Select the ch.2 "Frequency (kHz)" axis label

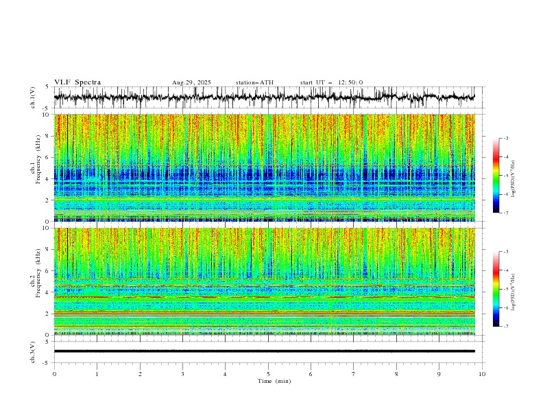pos(38,272)
